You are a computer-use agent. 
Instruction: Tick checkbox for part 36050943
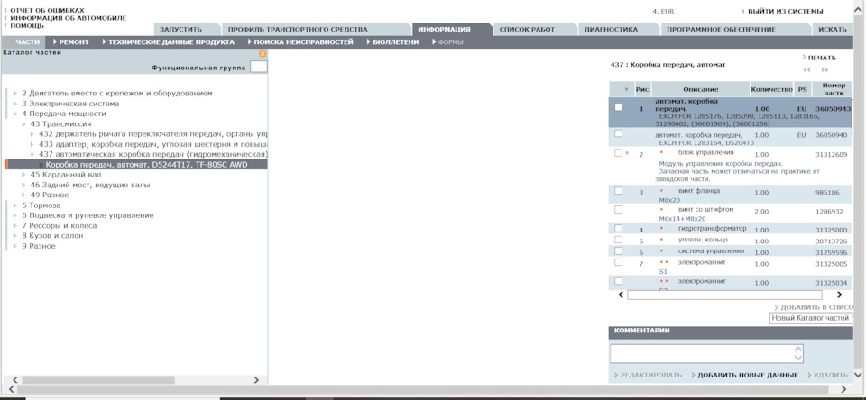click(619, 107)
